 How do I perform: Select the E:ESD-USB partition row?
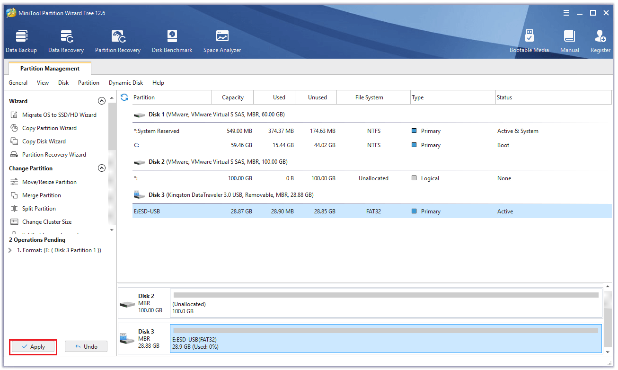(372, 211)
